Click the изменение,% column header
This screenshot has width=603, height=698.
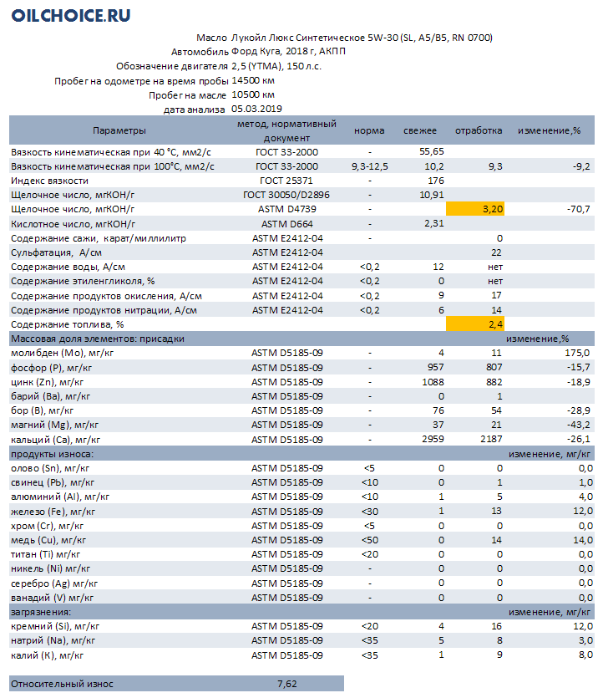pyautogui.click(x=550, y=130)
